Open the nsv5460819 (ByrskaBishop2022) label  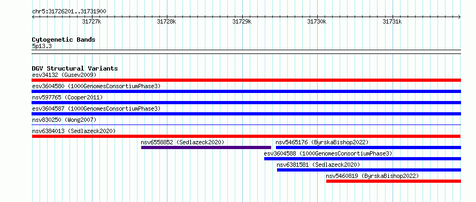tap(372, 176)
